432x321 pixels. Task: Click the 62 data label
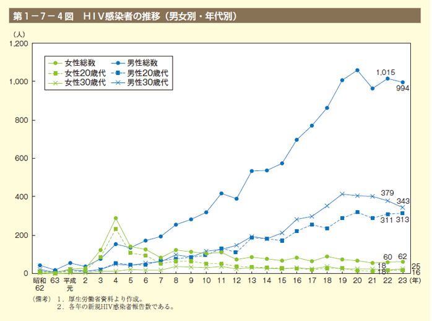402,257
